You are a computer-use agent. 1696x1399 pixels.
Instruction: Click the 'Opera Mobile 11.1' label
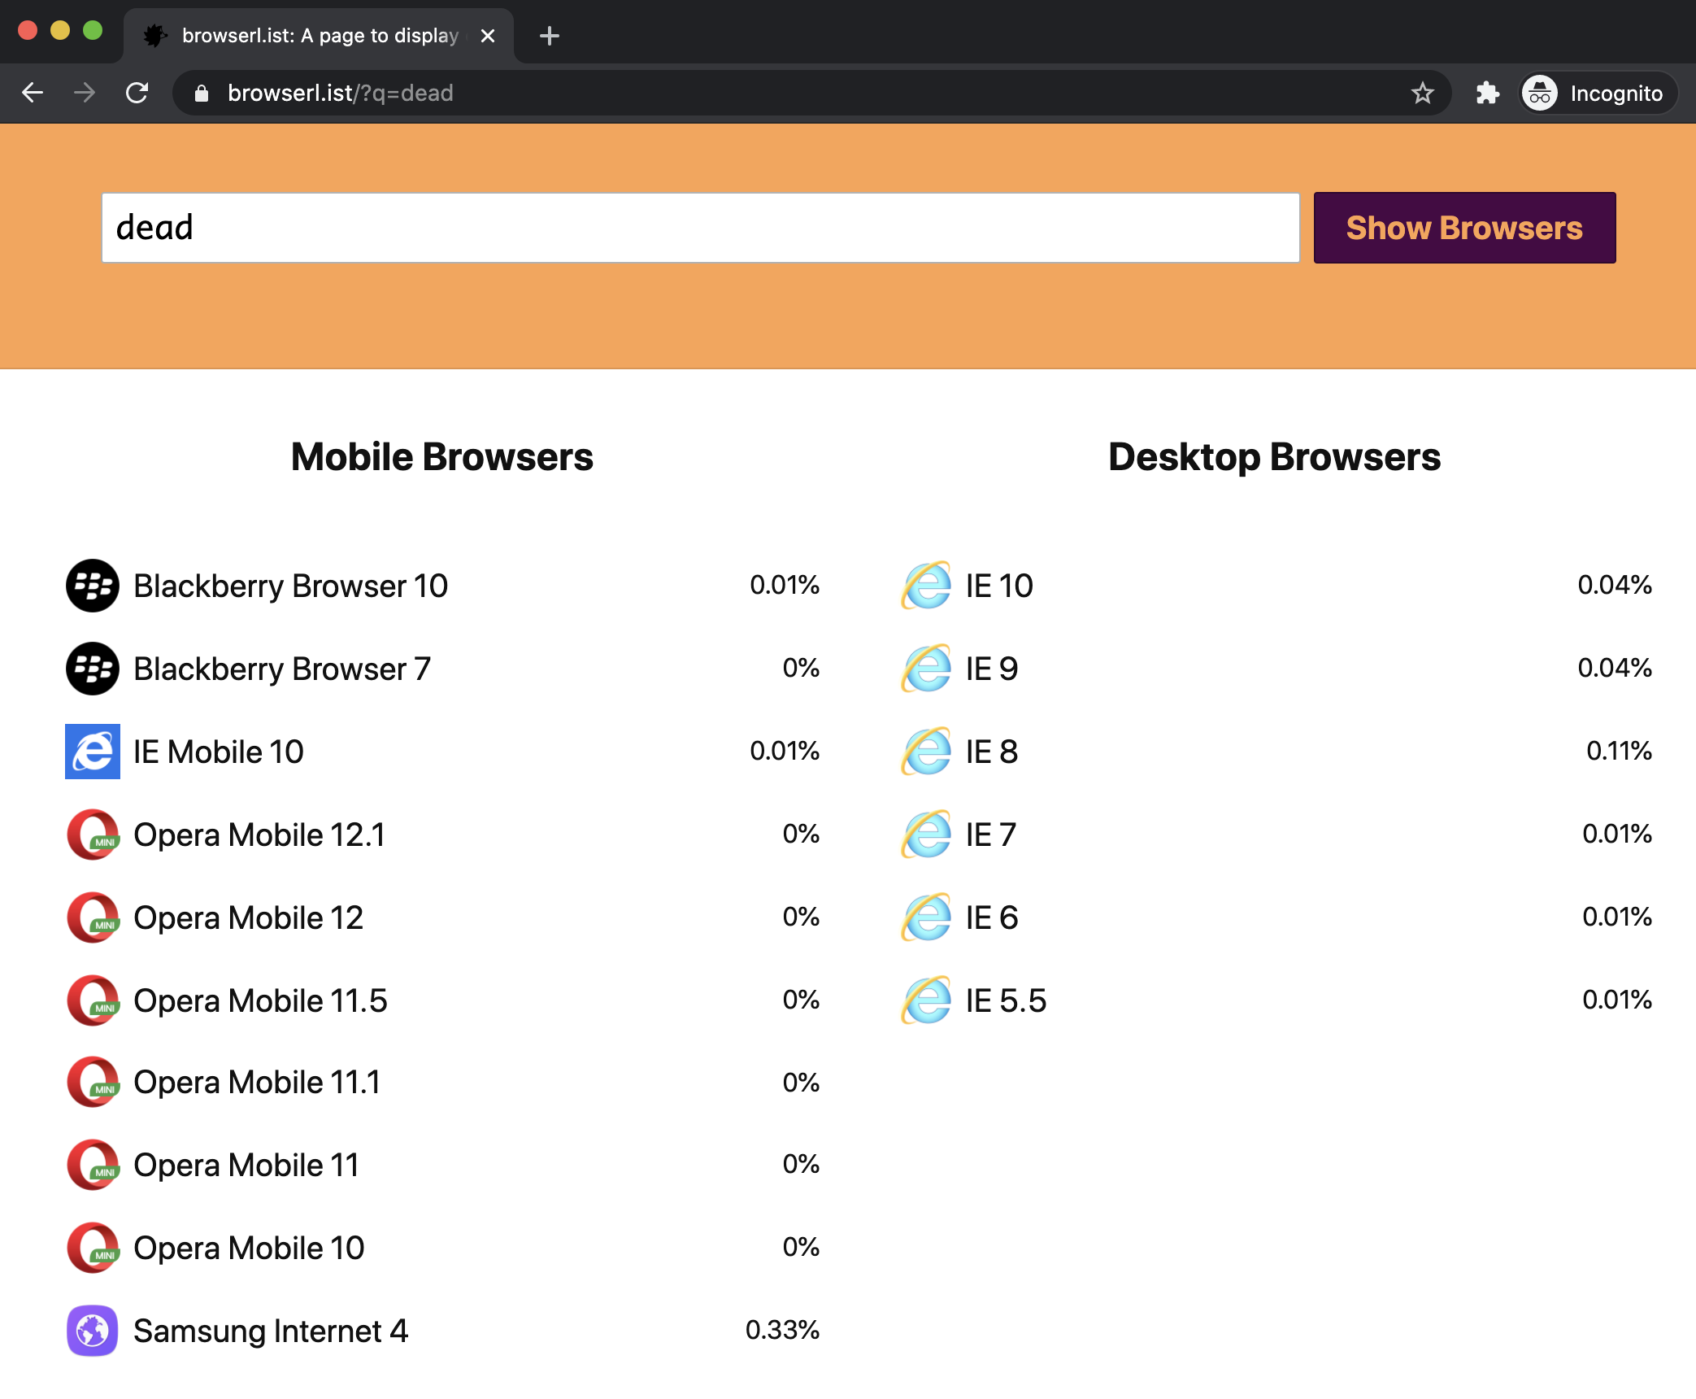point(257,1082)
